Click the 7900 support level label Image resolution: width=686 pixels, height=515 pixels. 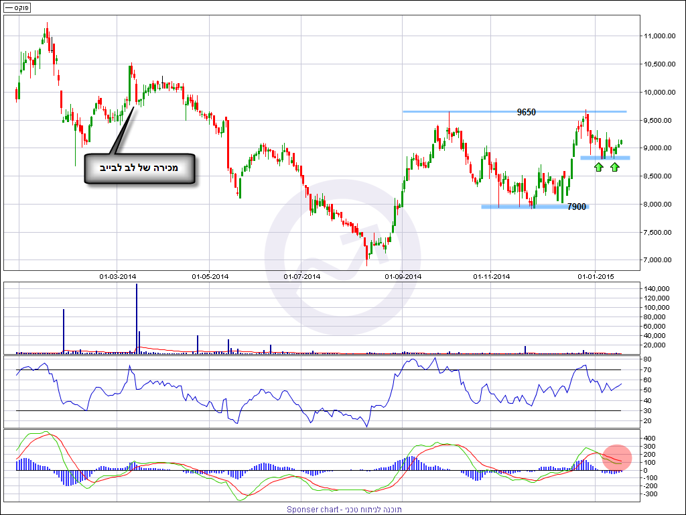[576, 207]
